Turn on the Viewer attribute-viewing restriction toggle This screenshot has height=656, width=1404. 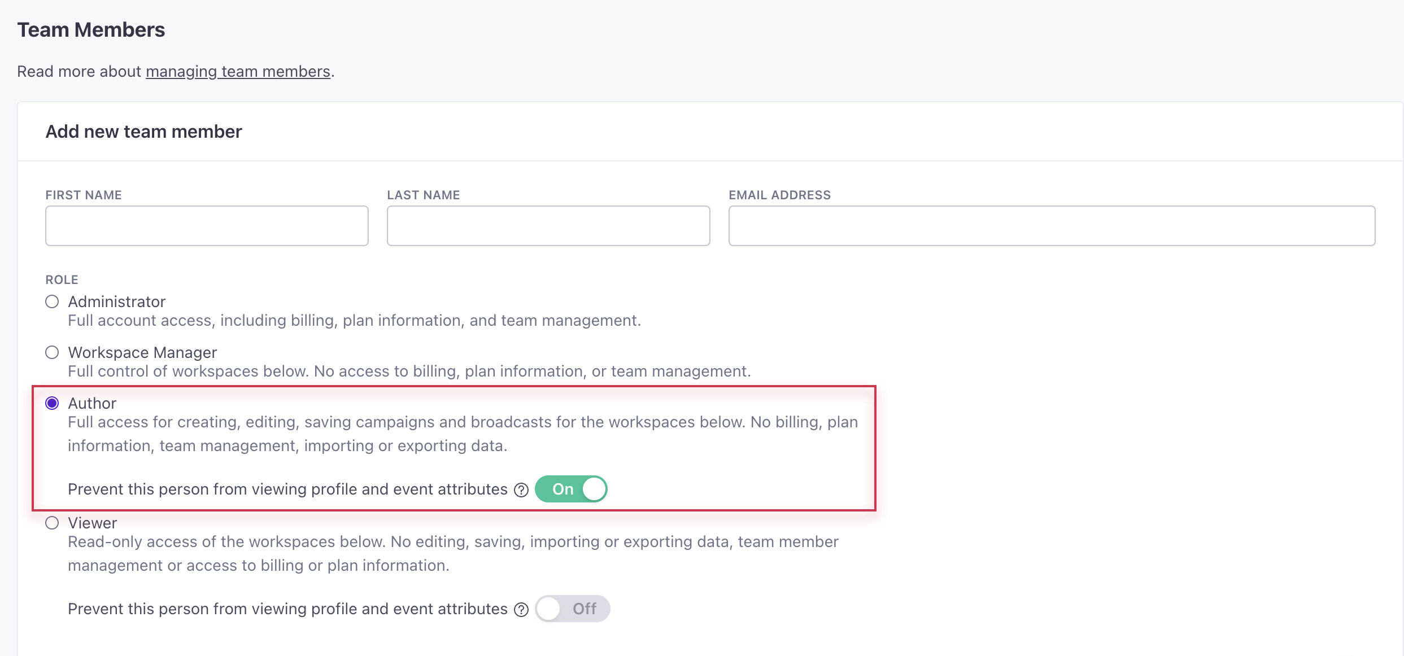click(573, 609)
